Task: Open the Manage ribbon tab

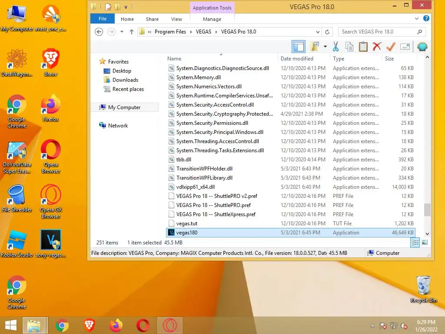Action: pyautogui.click(x=212, y=19)
